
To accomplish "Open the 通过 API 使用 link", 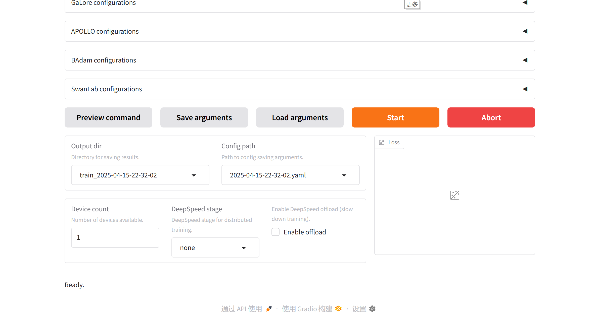I will click(x=242, y=309).
